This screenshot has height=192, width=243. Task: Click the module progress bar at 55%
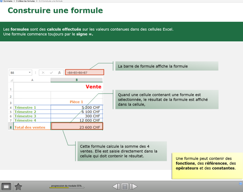coord(67,188)
